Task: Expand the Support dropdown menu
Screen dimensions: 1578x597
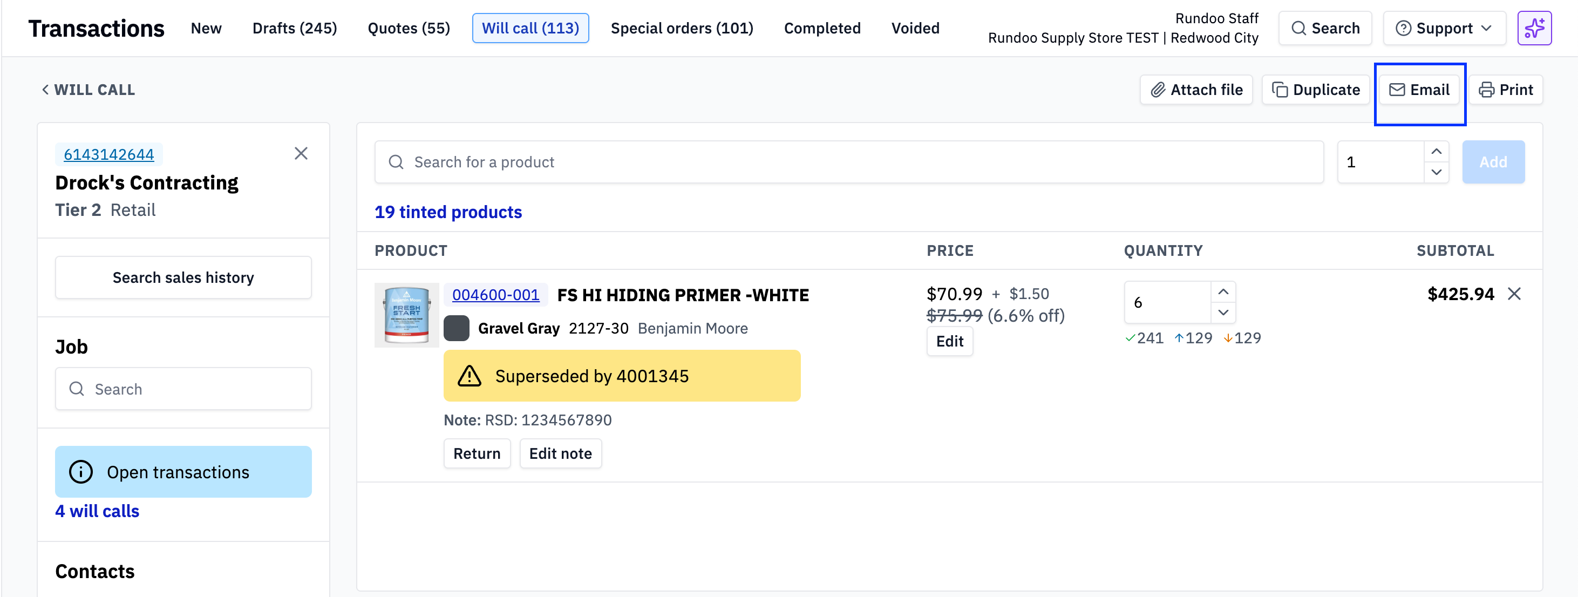Action: [1443, 28]
